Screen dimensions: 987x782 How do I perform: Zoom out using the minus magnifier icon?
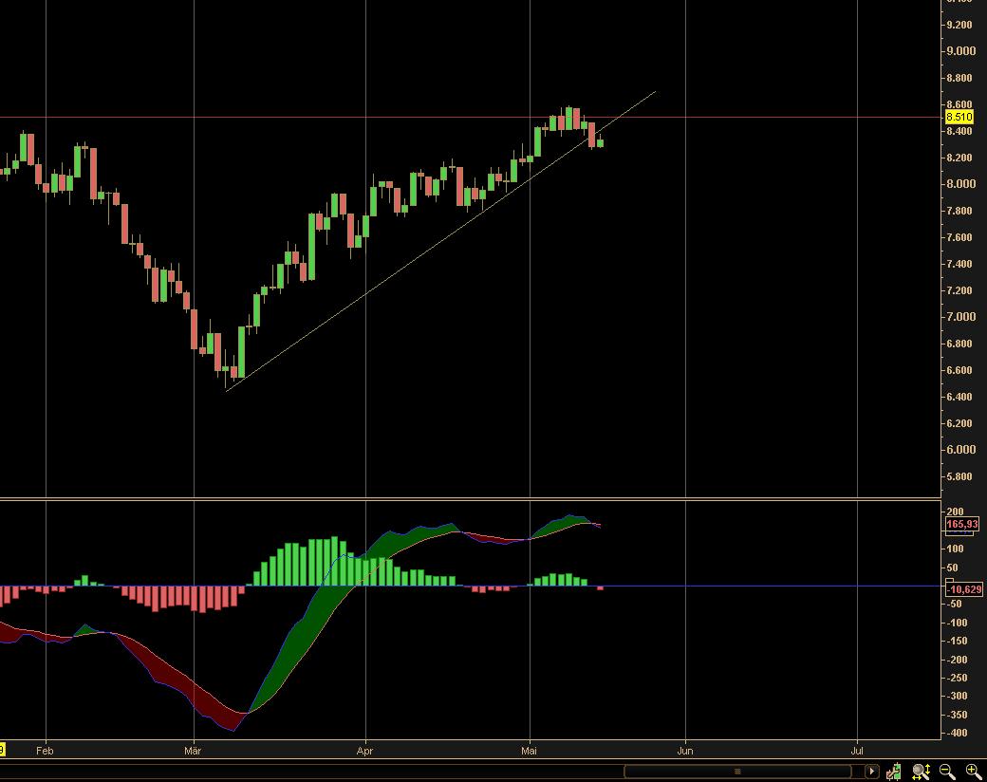tap(944, 771)
